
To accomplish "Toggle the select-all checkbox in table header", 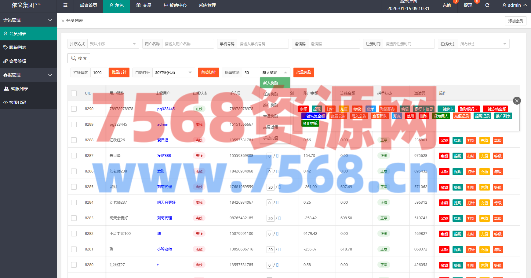I will tap(74, 93).
